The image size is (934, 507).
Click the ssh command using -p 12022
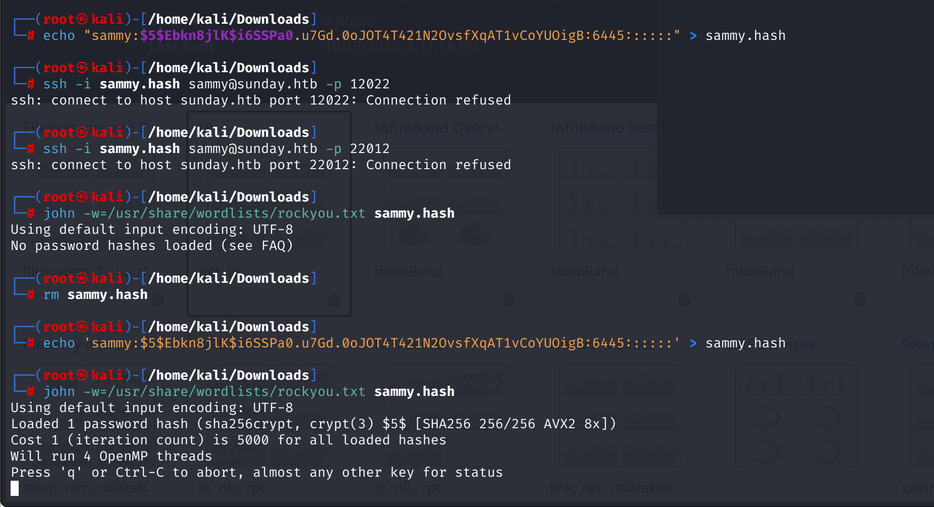(217, 84)
